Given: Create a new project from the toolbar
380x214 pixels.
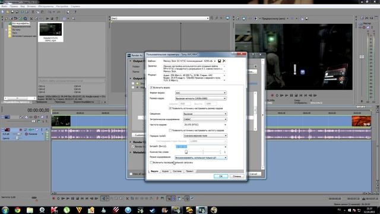Looking at the screenshot, I should point(2,12).
